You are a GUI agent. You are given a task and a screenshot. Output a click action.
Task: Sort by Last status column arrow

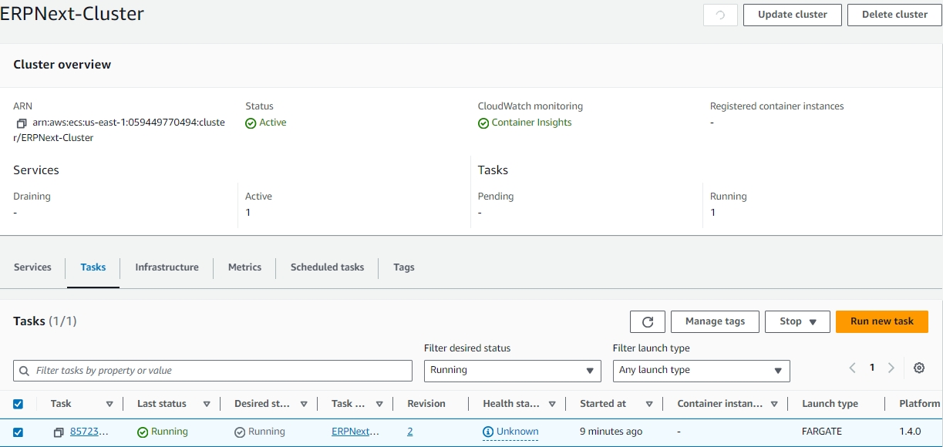(x=207, y=404)
